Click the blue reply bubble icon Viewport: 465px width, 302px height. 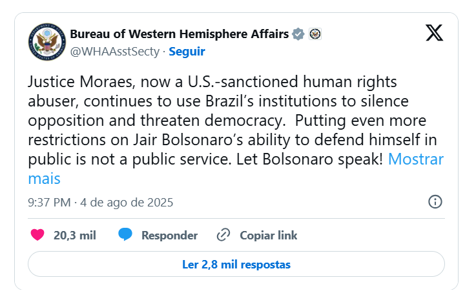125,234
